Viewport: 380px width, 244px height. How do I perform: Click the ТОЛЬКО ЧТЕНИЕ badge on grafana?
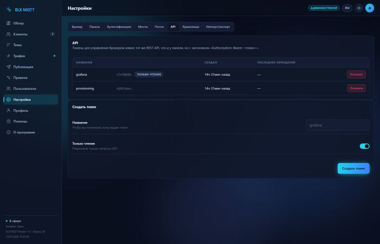pyautogui.click(x=149, y=74)
